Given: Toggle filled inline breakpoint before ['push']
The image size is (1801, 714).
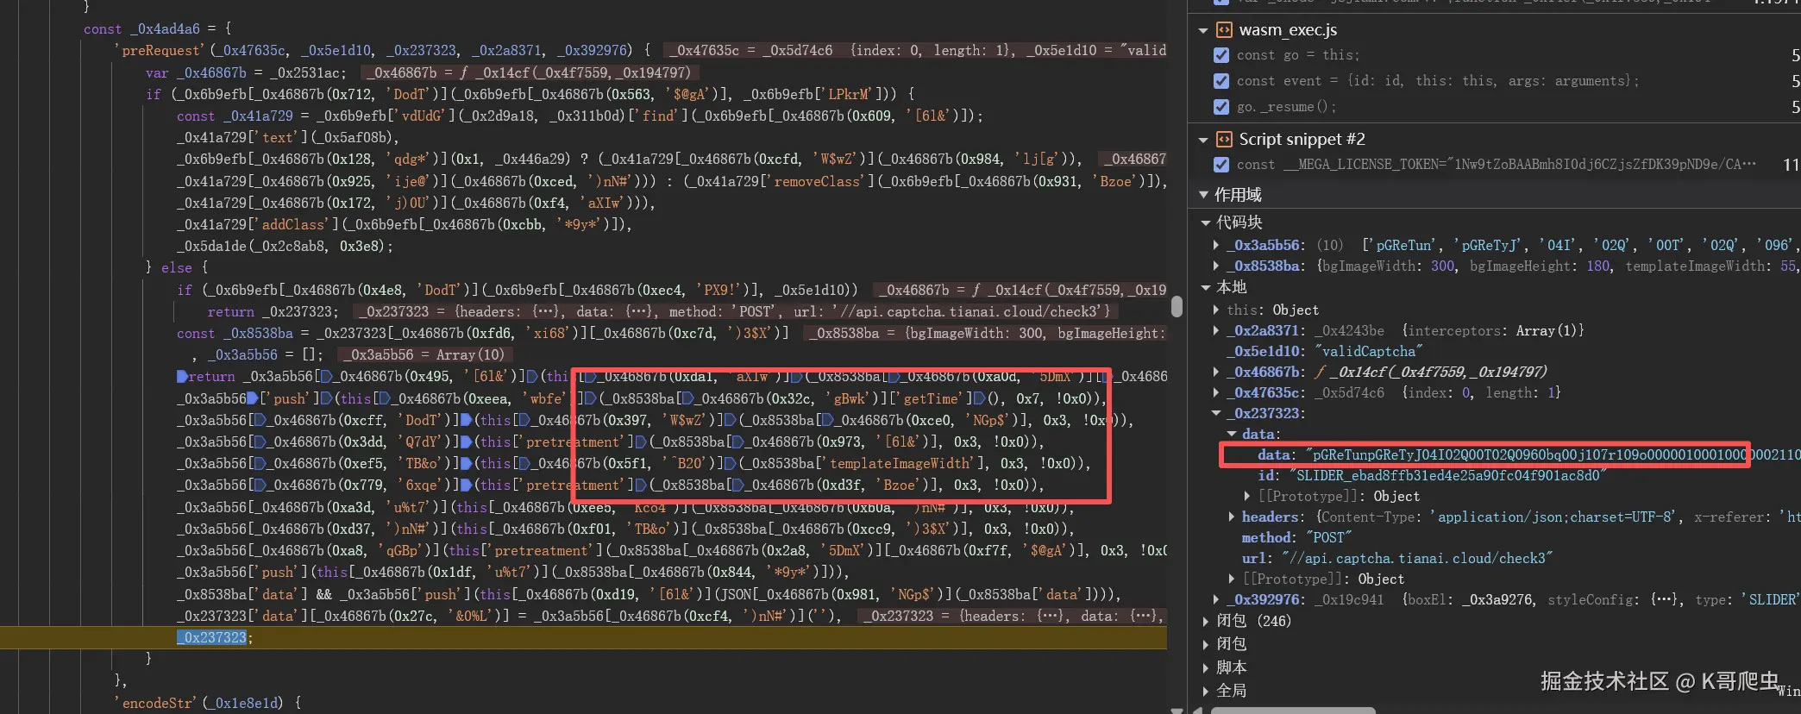Looking at the screenshot, I should [x=253, y=398].
